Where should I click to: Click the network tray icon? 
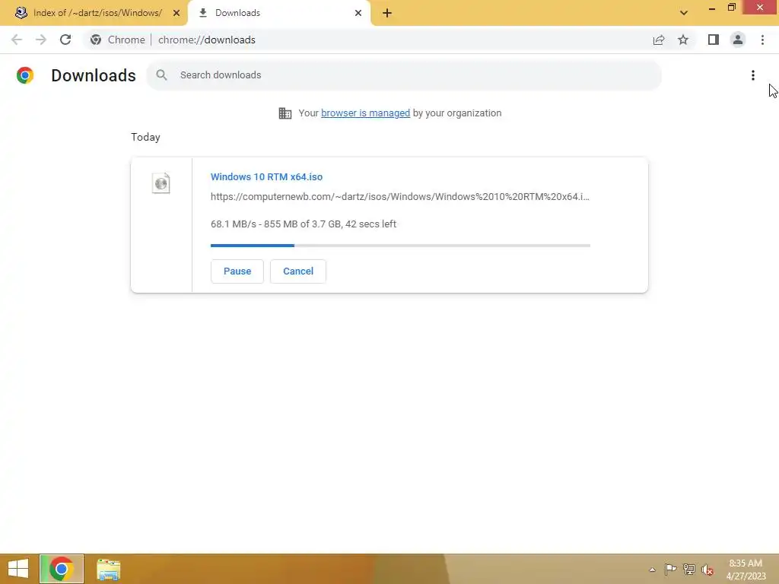click(688, 570)
